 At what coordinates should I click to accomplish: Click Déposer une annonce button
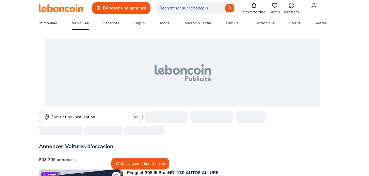[121, 8]
